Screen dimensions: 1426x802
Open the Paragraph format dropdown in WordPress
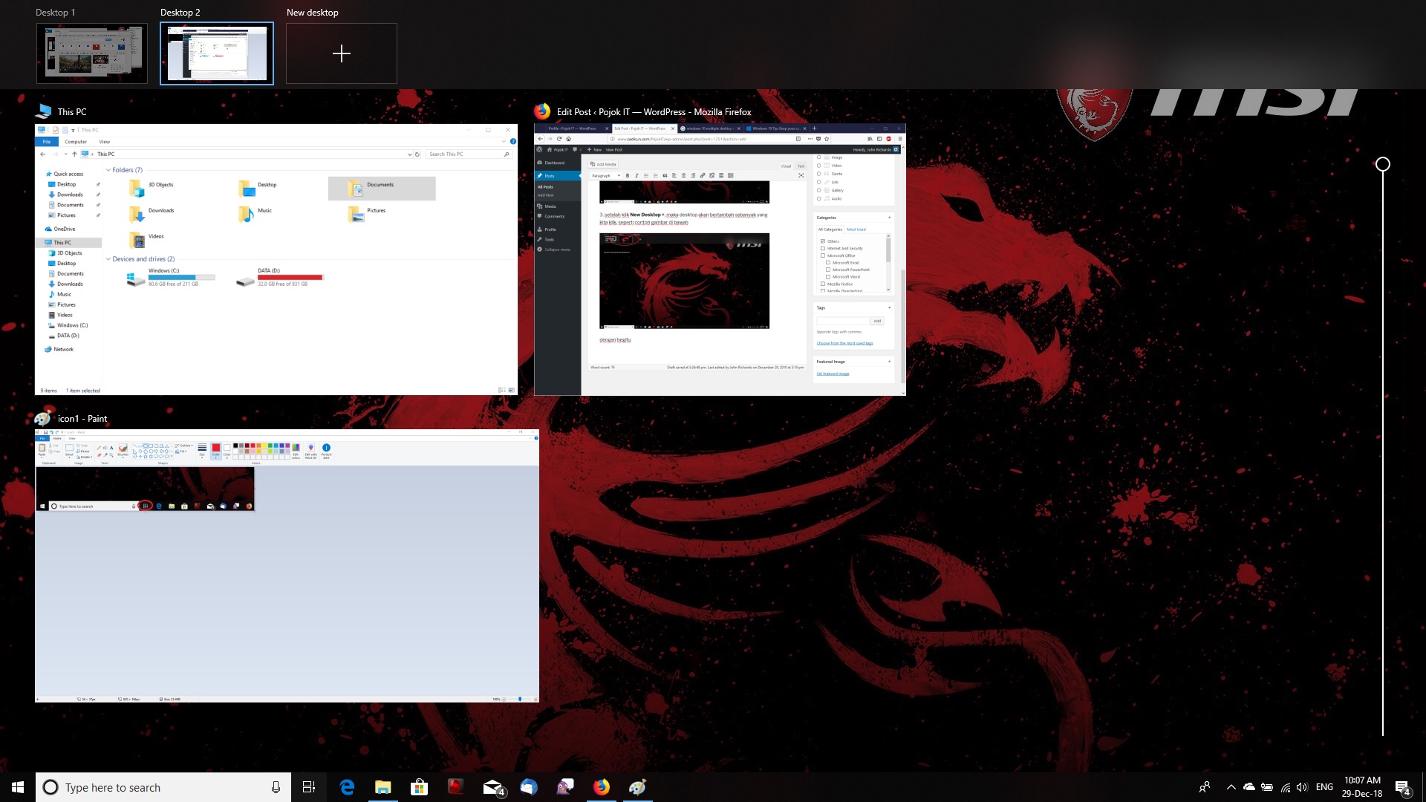pyautogui.click(x=605, y=176)
